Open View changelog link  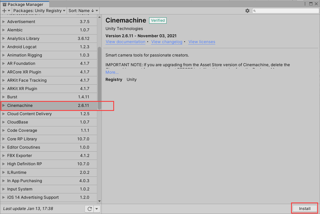pos(167,42)
